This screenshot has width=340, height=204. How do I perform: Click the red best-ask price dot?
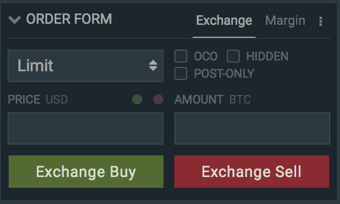pos(158,99)
